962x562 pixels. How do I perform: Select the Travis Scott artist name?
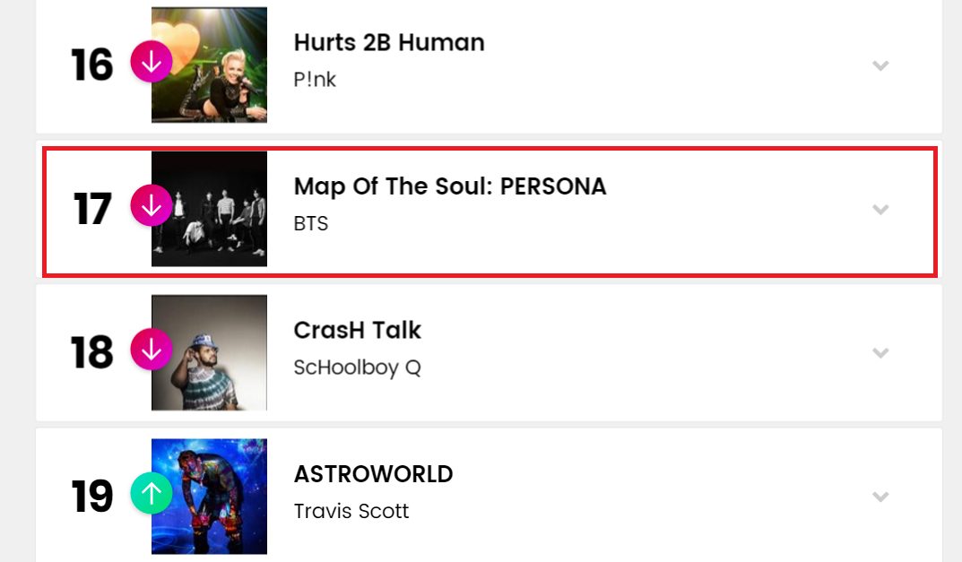tap(351, 511)
